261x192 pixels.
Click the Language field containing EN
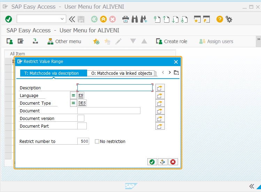point(81,96)
